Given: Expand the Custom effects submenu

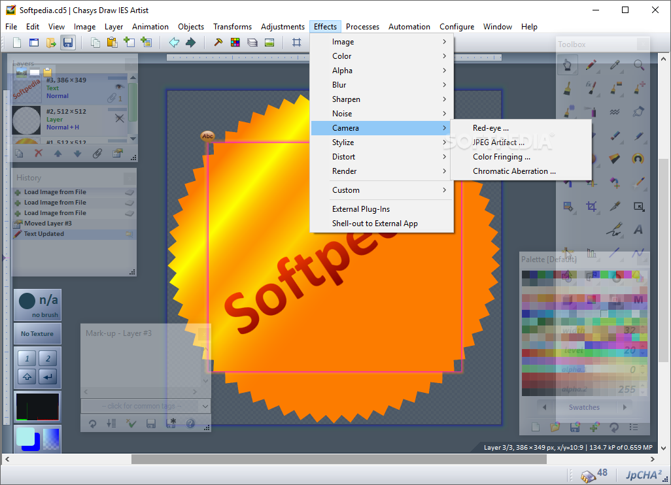Looking at the screenshot, I should click(x=382, y=190).
